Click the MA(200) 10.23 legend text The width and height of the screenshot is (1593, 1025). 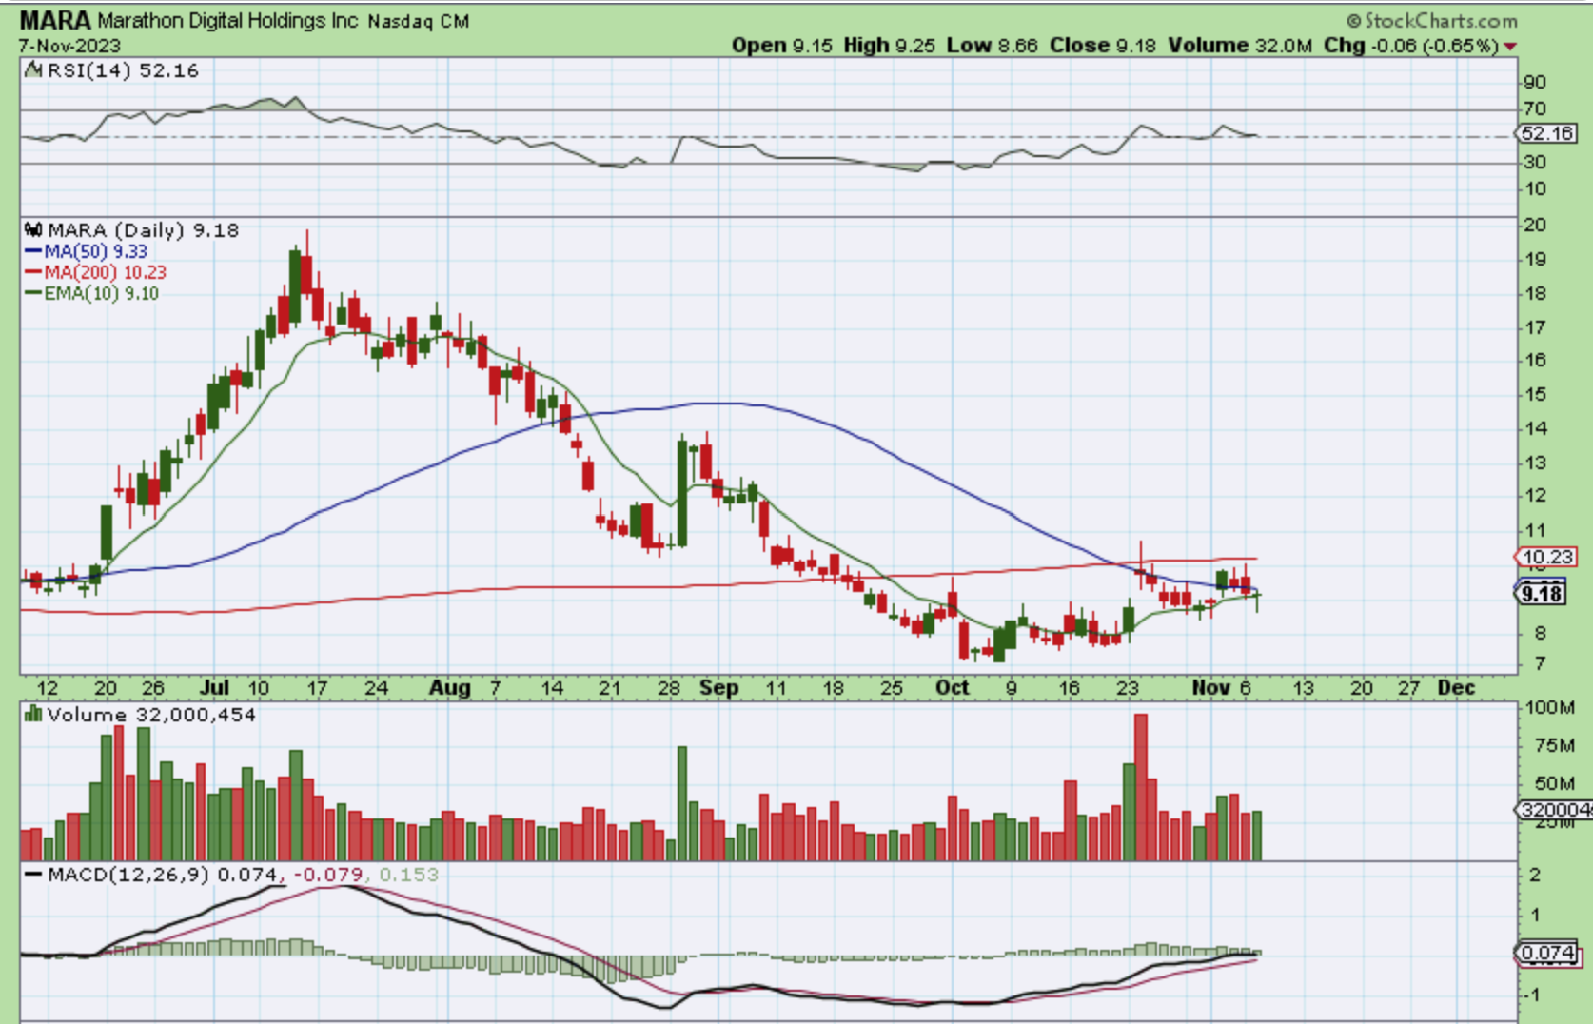coord(105,273)
